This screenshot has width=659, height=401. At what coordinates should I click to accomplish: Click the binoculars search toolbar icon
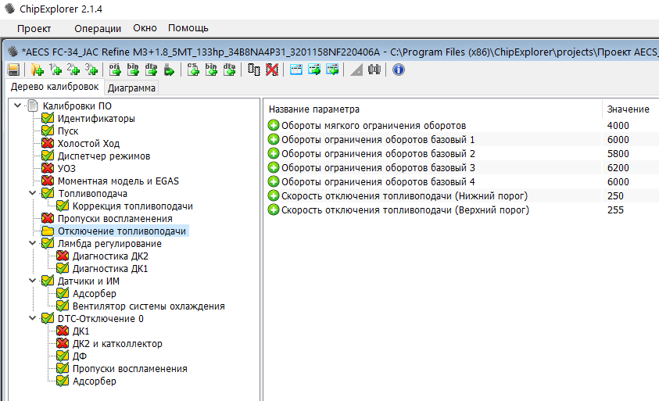[x=374, y=70]
